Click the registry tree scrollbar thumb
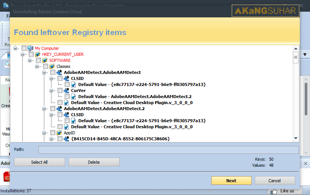This screenshot has width=310, height=195. click(296, 57)
